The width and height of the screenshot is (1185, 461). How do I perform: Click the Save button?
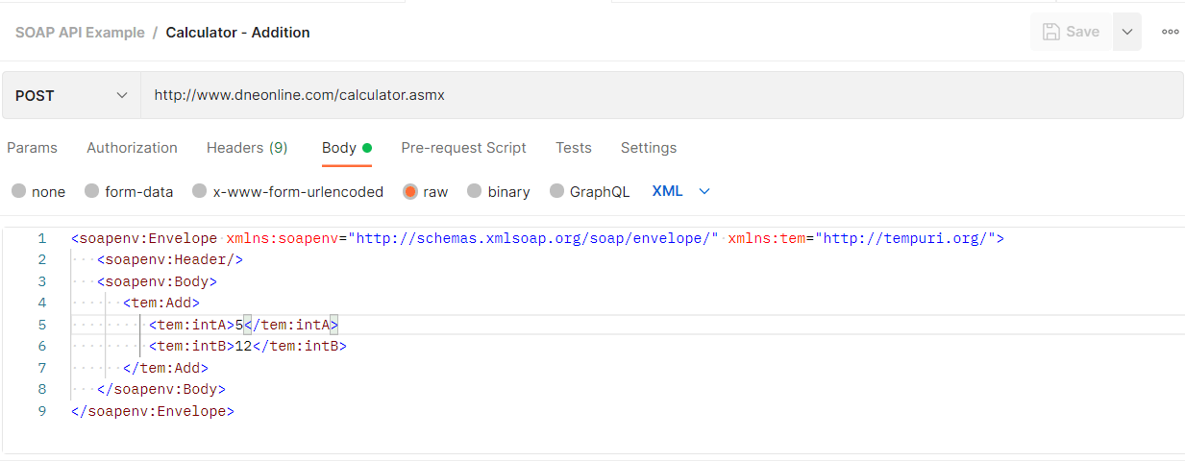(x=1072, y=32)
